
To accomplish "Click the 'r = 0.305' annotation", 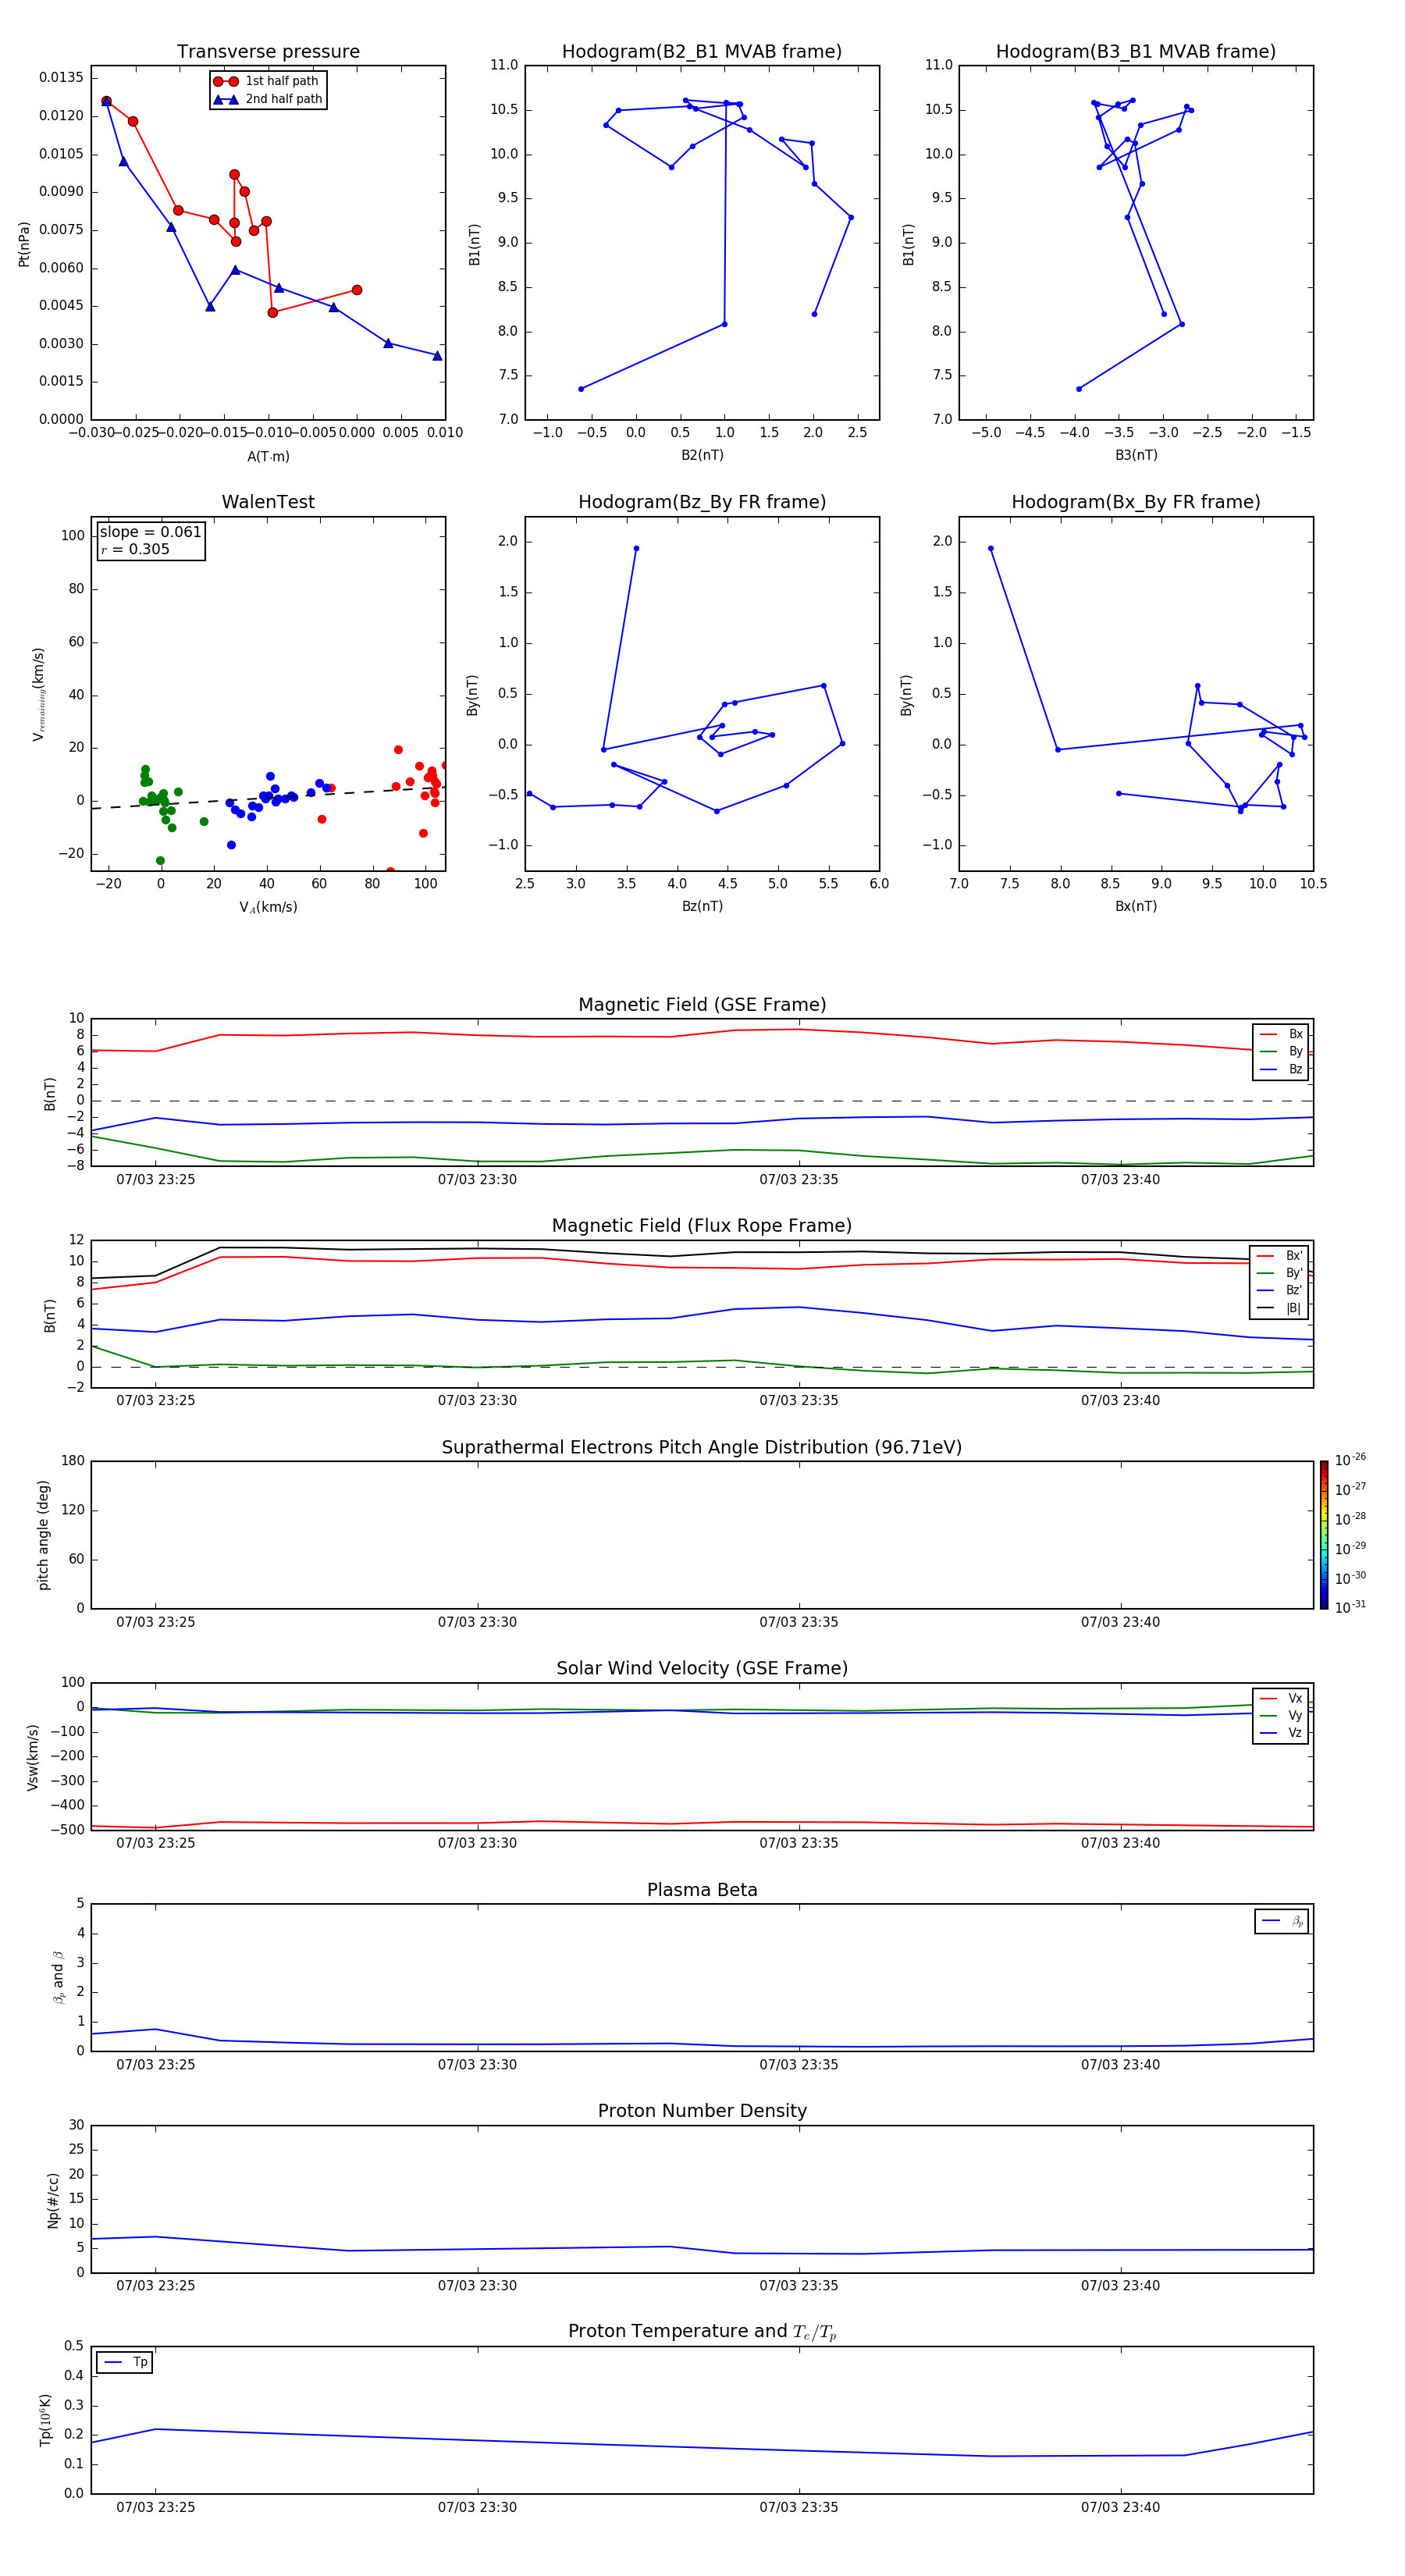I will pos(135,549).
